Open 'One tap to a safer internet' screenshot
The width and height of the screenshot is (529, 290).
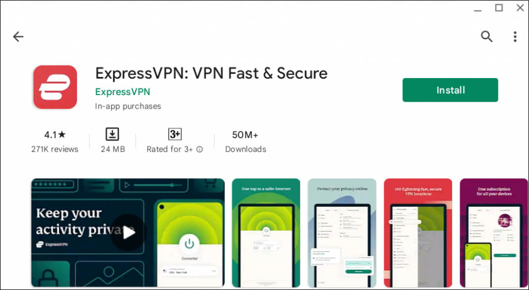point(266,233)
